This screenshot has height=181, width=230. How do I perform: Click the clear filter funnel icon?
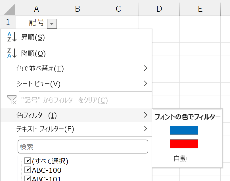coord(12,100)
